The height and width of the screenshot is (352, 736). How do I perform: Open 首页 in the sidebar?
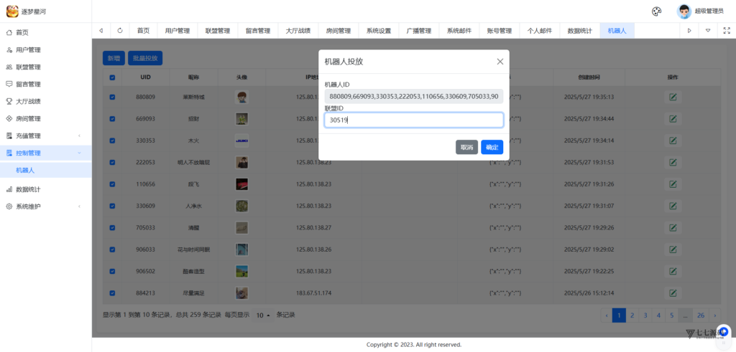click(45, 33)
